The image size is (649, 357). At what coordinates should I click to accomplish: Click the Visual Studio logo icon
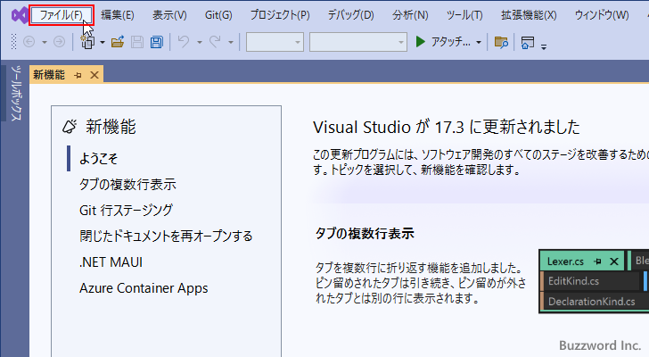[20, 15]
